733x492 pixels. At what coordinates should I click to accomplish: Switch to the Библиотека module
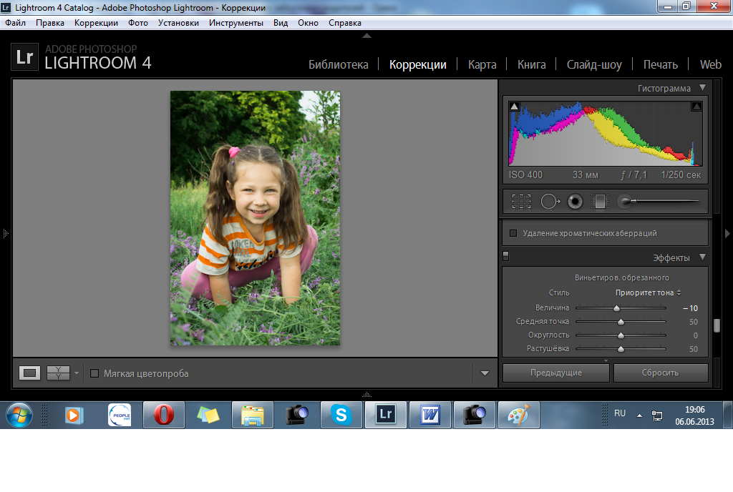(338, 64)
